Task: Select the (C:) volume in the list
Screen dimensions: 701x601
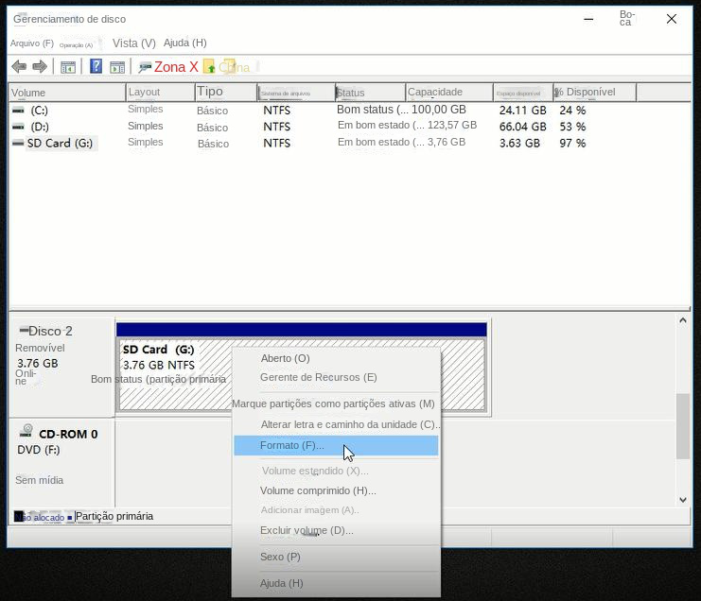Action: (39, 111)
